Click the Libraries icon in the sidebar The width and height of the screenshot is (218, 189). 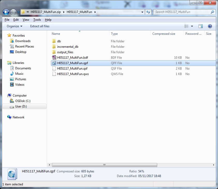tap(9, 63)
